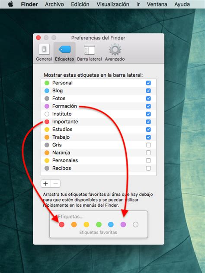Select the Blog tag name
Viewport: 205px width, 273px height.
[58, 91]
